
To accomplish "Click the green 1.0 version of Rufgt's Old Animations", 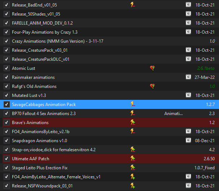I will pyautogui.click(x=212, y=86).
